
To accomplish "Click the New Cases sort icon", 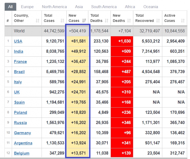I will (85, 21).
